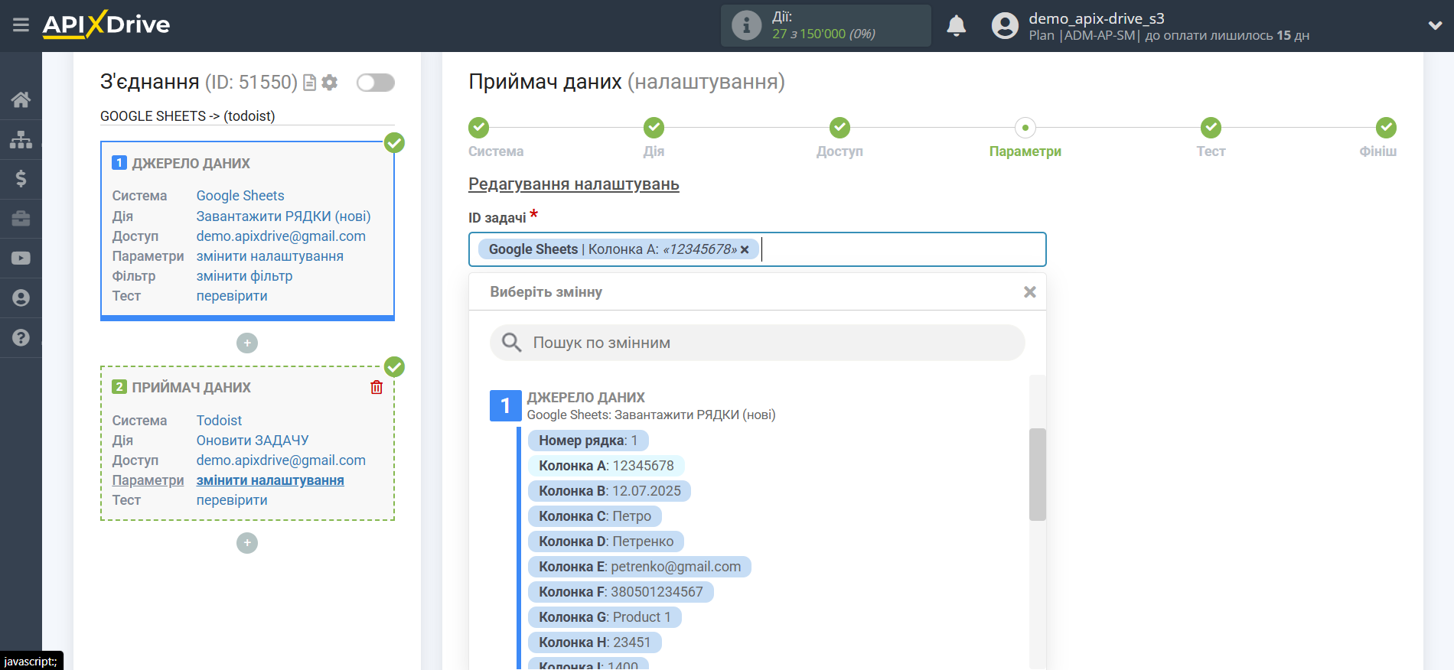
Task: Open the connections sitemap icon in sidebar
Action: point(21,139)
